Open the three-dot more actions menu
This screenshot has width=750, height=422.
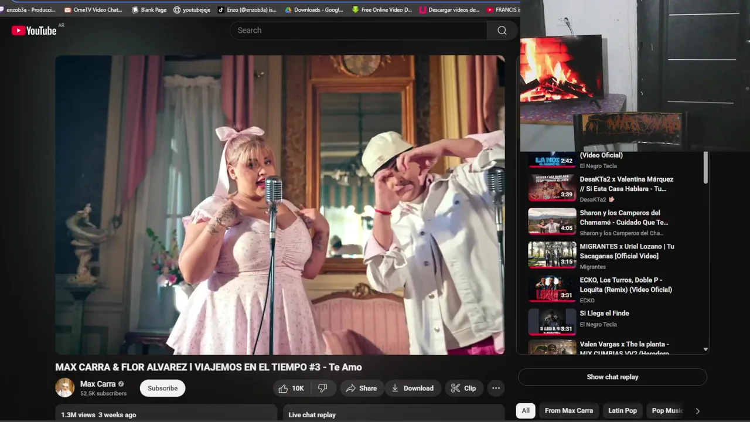point(496,388)
